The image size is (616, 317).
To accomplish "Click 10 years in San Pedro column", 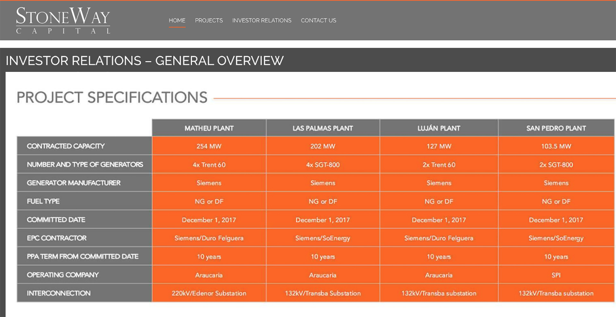I will coord(556,256).
